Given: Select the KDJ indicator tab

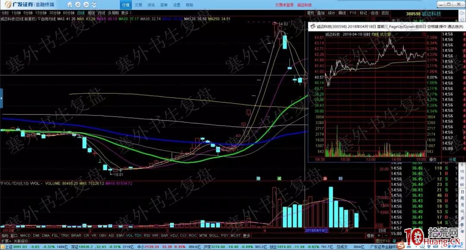Looking at the screenshot, I should point(174,235).
